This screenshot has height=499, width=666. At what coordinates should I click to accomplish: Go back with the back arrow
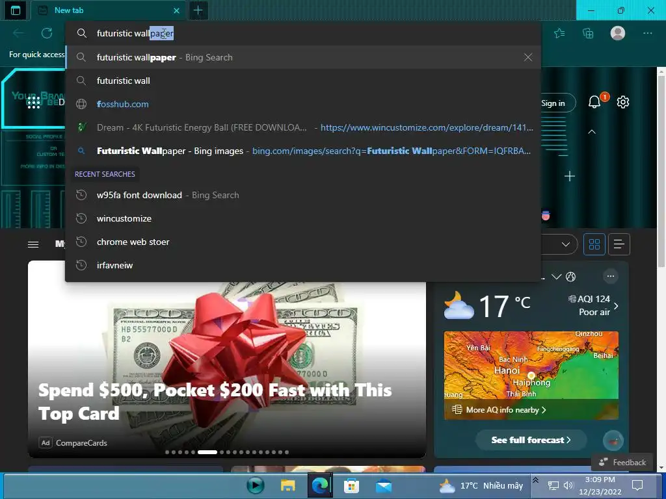(x=18, y=33)
